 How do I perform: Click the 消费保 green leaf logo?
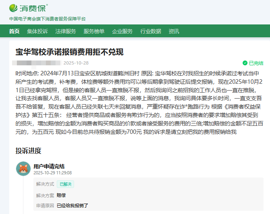pyautogui.click(x=14, y=8)
